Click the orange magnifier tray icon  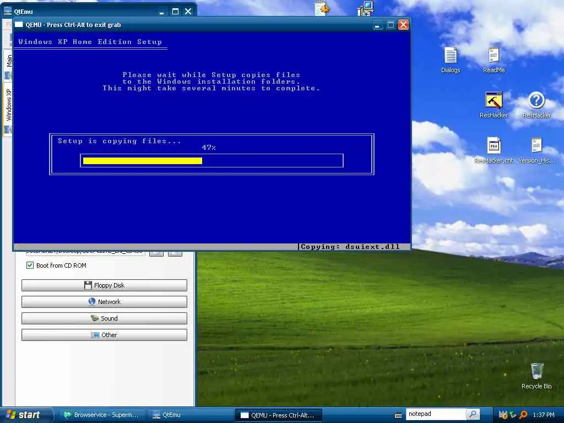pos(524,415)
